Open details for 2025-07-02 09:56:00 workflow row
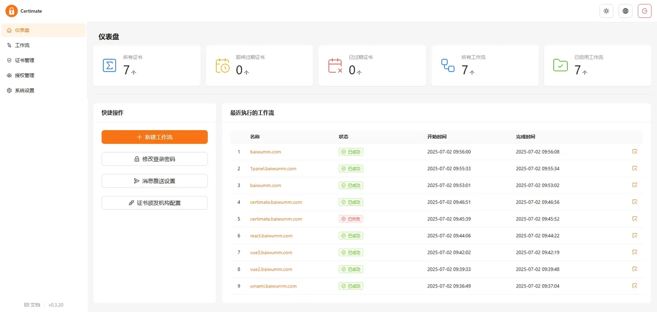 tap(634, 152)
